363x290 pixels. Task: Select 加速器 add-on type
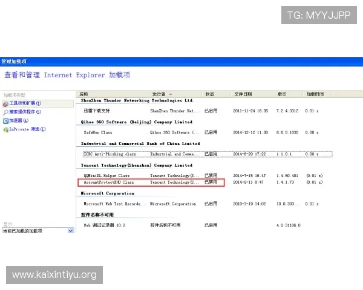click(19, 120)
